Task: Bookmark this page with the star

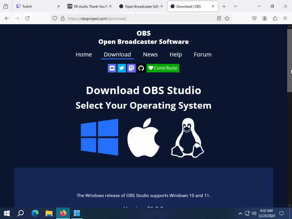Action: pyautogui.click(x=227, y=18)
